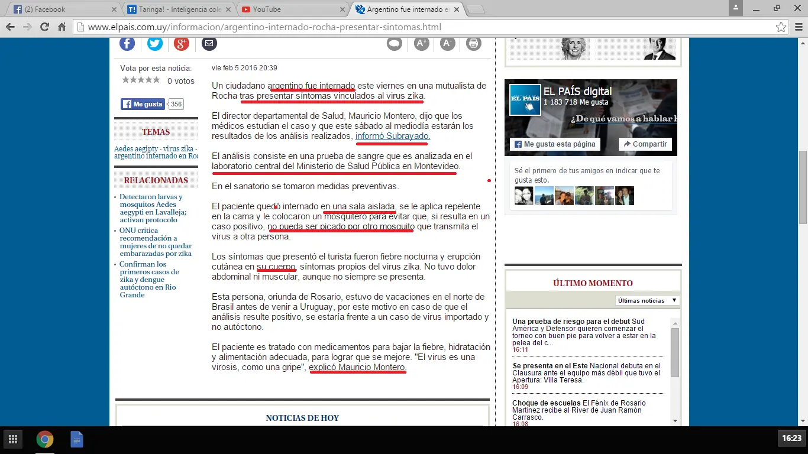Open Google Docs from the taskbar
808x454 pixels.
click(77, 439)
